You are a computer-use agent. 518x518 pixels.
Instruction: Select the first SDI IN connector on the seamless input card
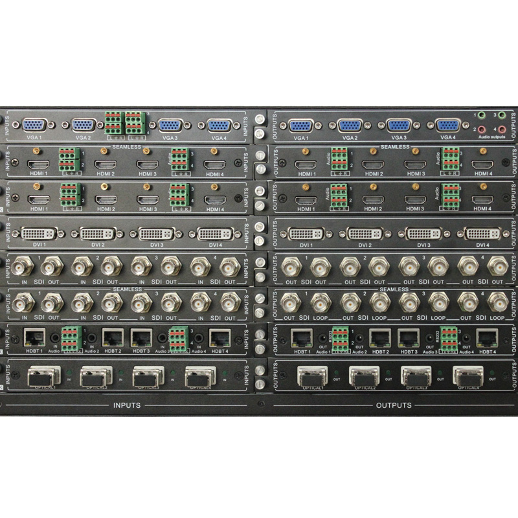point(23,302)
